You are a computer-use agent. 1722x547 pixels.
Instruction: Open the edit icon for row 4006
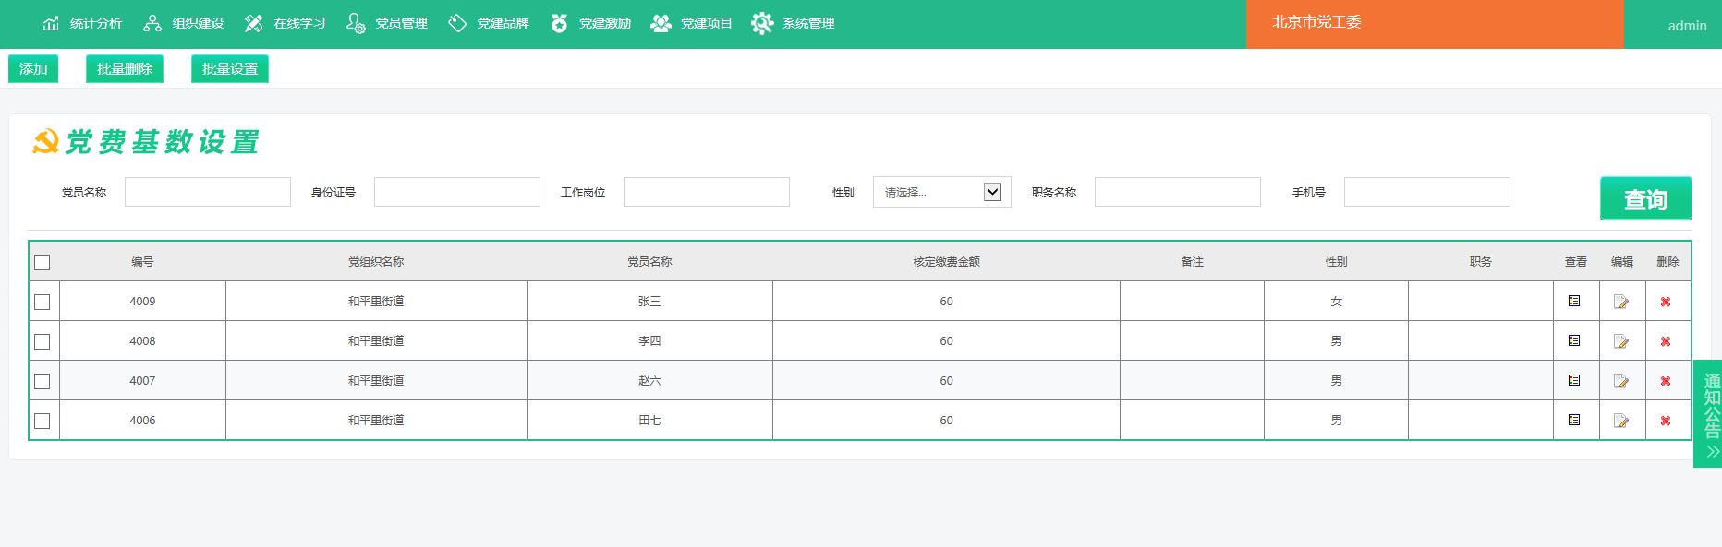coord(1620,421)
